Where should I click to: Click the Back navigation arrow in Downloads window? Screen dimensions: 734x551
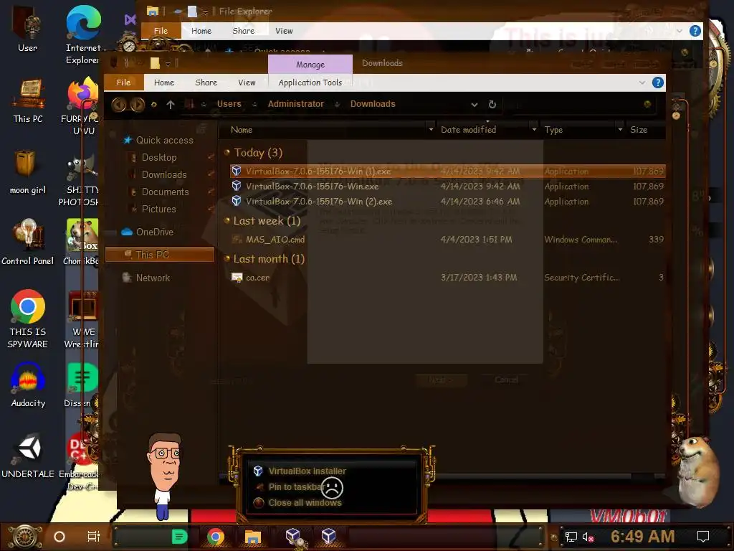coord(119,105)
